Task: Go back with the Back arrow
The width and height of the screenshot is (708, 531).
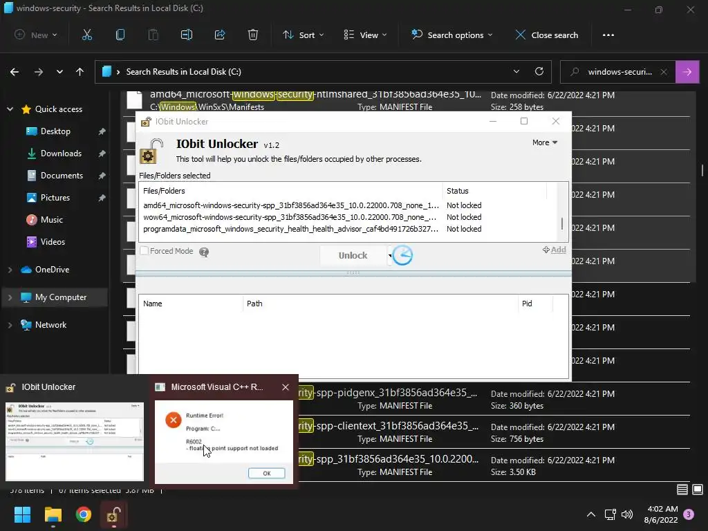Action: [15, 72]
